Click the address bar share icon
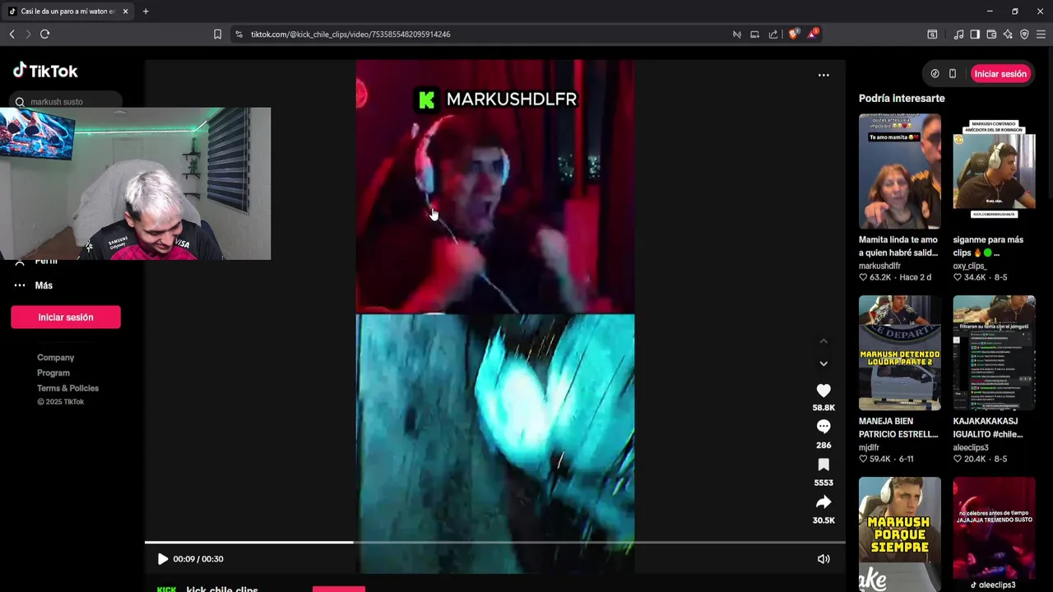This screenshot has width=1053, height=592. click(x=773, y=35)
